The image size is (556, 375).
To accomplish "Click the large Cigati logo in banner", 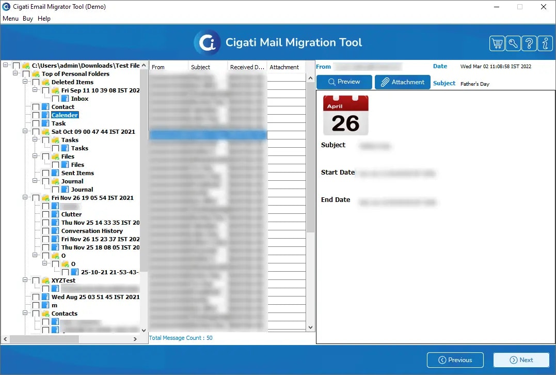I will [208, 42].
